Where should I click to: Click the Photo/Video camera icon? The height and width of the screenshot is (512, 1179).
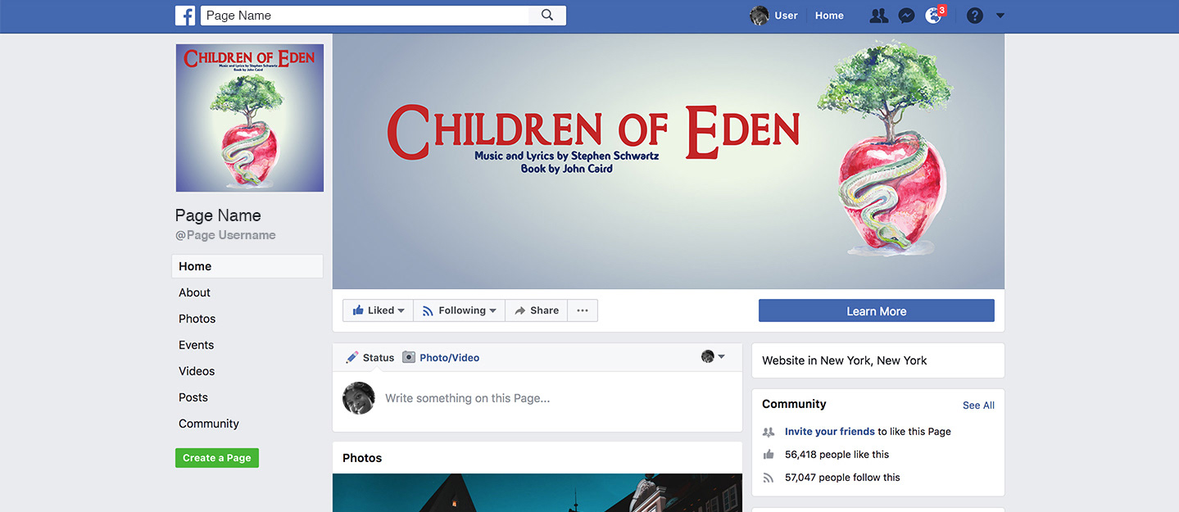[x=409, y=357]
